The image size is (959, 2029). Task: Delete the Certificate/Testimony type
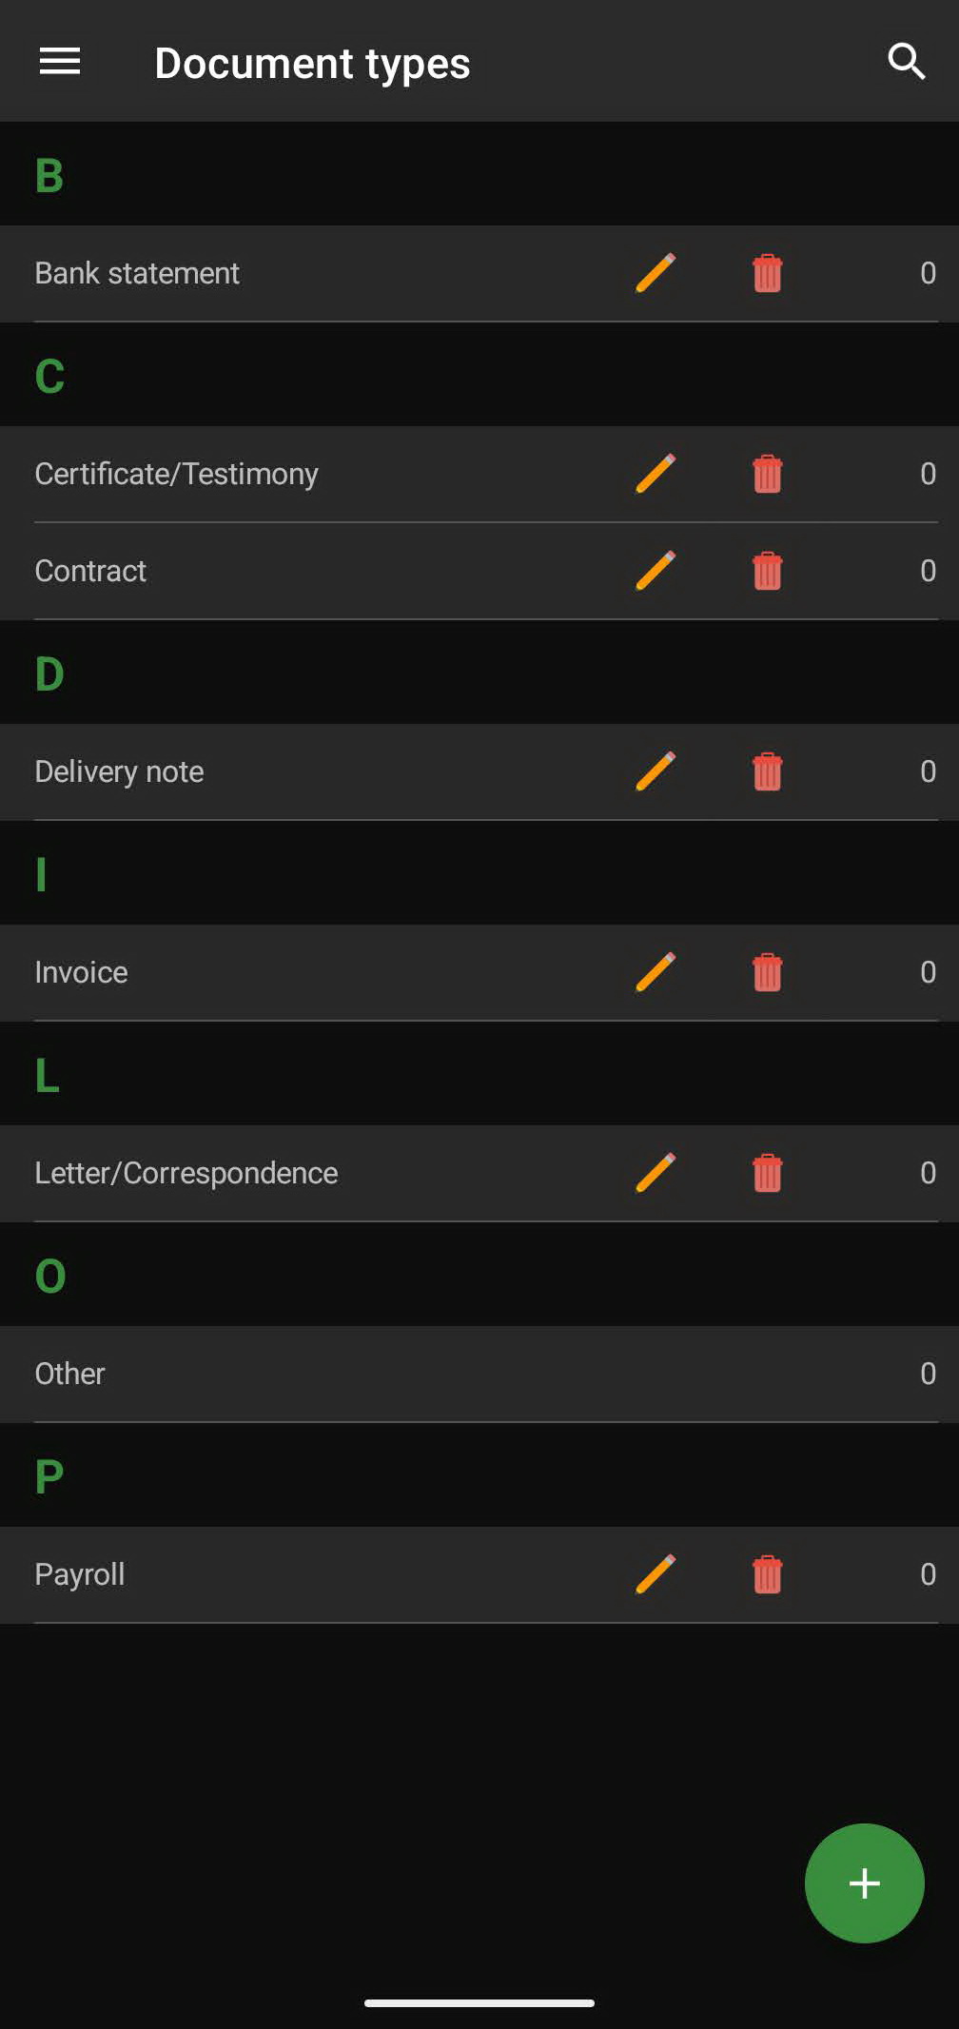(768, 474)
